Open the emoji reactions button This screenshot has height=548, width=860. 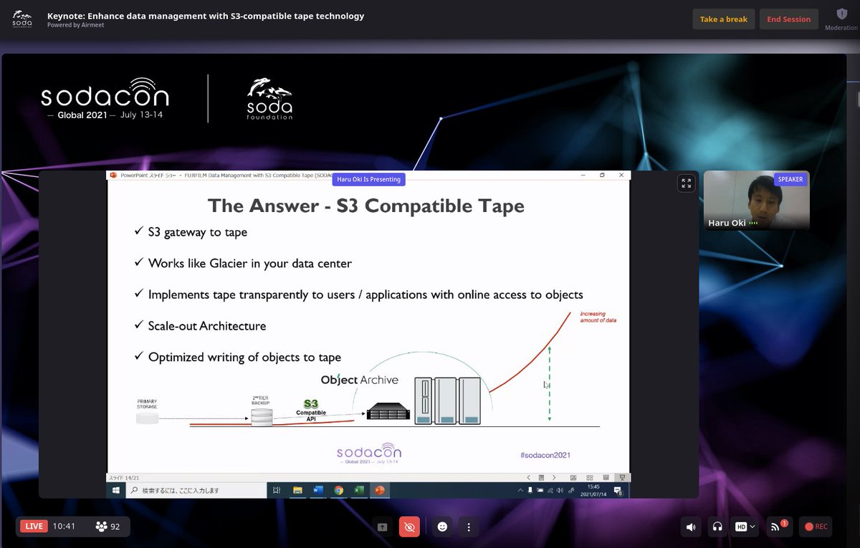click(442, 527)
